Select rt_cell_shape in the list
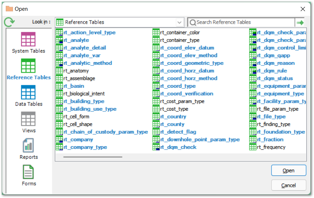314x198 pixels. point(78,124)
